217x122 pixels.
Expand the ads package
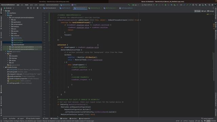10,20
